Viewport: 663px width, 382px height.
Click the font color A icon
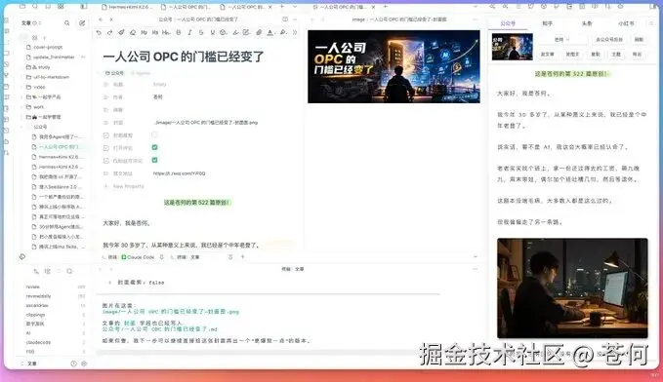[269, 32]
